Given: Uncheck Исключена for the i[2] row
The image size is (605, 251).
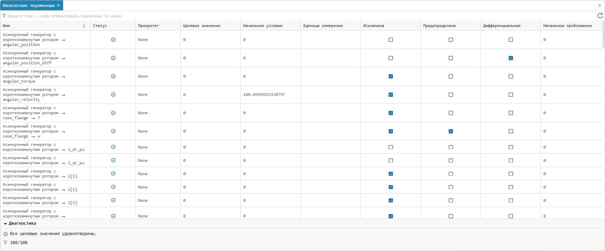Looking at the screenshot, I should [391, 187].
